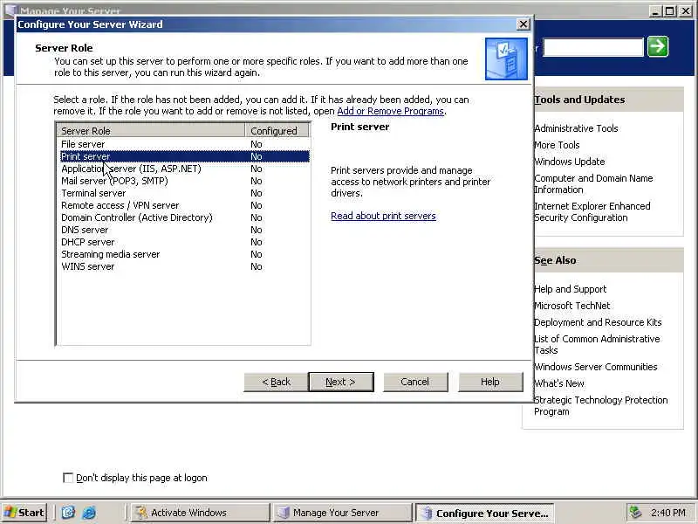Sort by Server Role column header
Viewport: 698px width, 524px height.
[151, 130]
